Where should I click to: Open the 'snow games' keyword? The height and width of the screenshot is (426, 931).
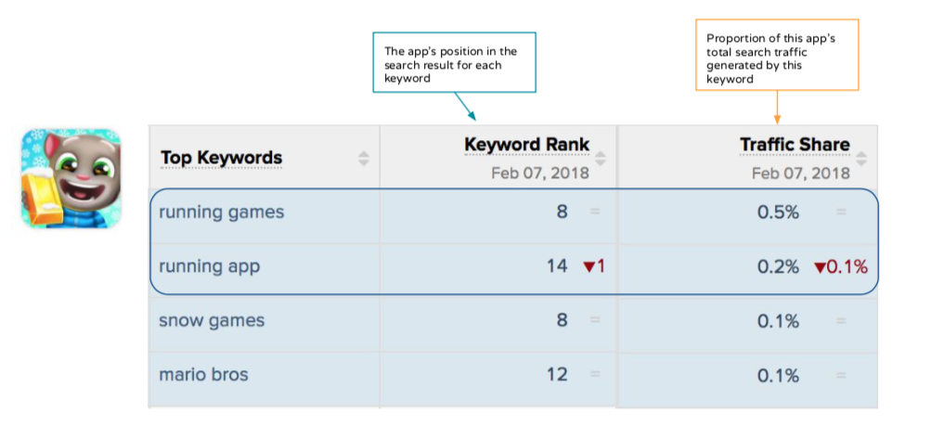coord(212,321)
